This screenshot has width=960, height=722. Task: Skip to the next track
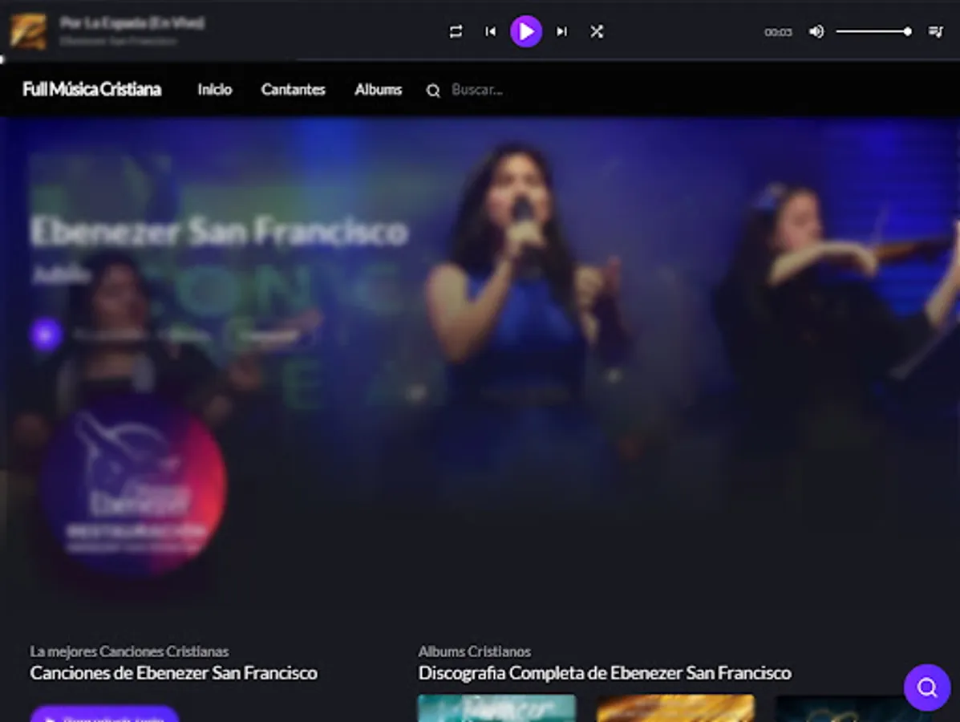(561, 31)
